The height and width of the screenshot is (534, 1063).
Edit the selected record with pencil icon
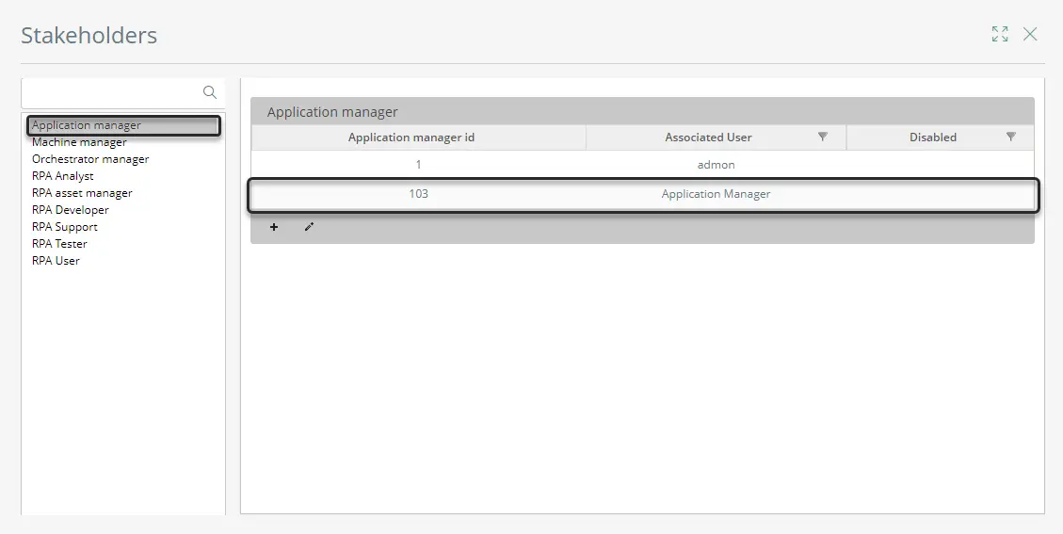[x=309, y=227]
